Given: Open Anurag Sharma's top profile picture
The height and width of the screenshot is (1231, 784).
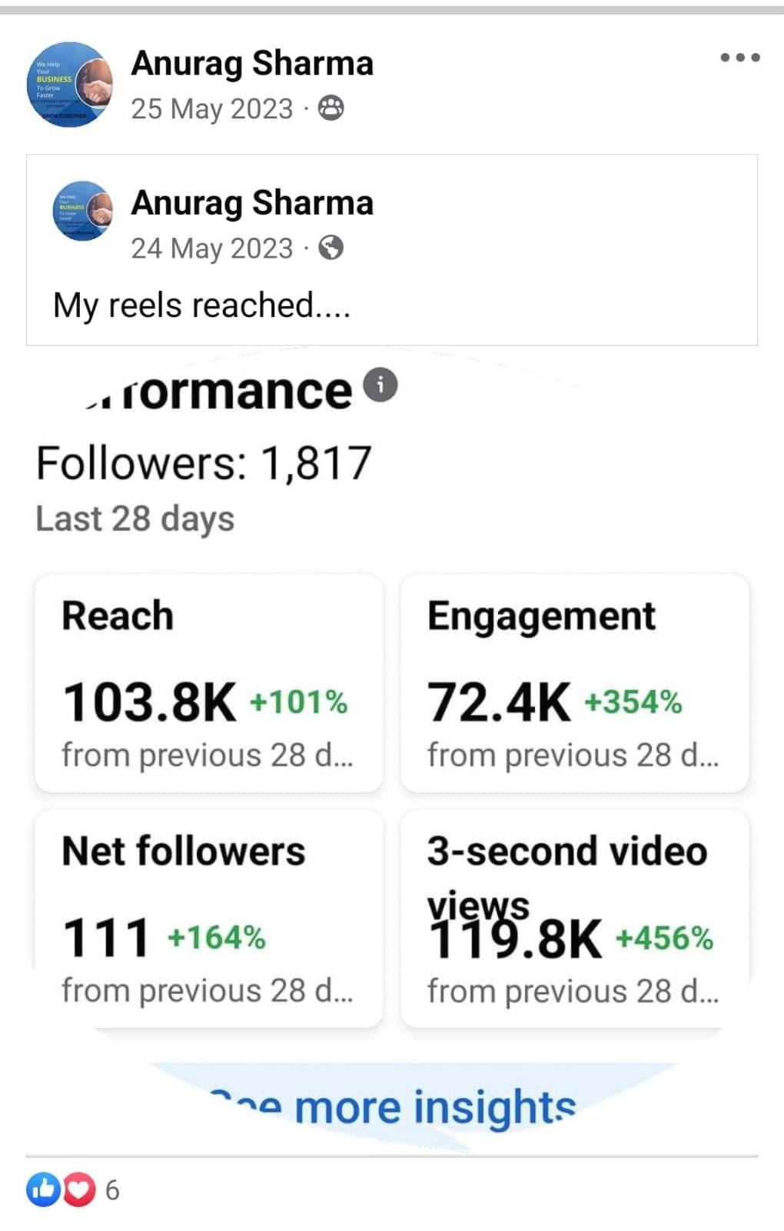Looking at the screenshot, I should click(70, 85).
